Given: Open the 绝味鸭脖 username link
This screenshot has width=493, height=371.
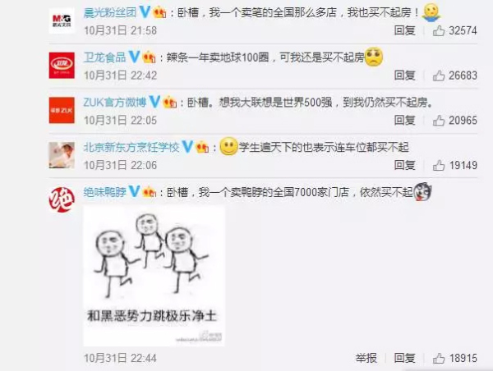Looking at the screenshot, I should [x=104, y=192].
